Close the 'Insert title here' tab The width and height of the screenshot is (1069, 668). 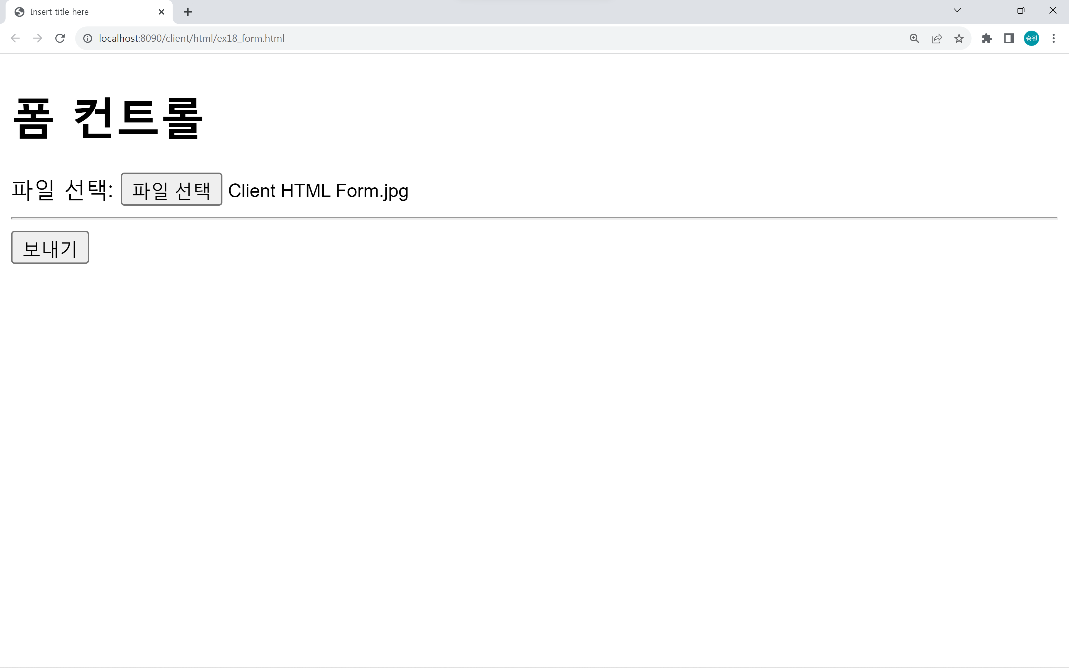point(161,12)
